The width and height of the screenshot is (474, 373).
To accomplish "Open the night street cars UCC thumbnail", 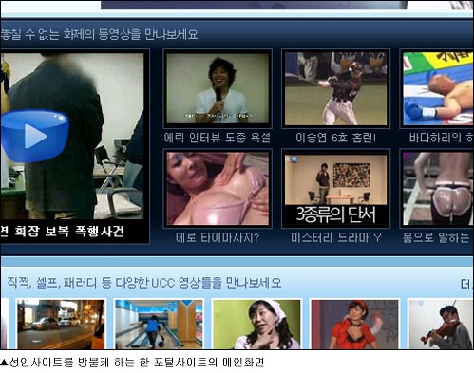I will [61, 325].
